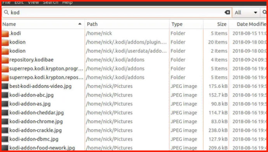Select kodi-addon-crackle.jpg image icon
Viewport: 268px width, 152px height.
tap(5, 131)
